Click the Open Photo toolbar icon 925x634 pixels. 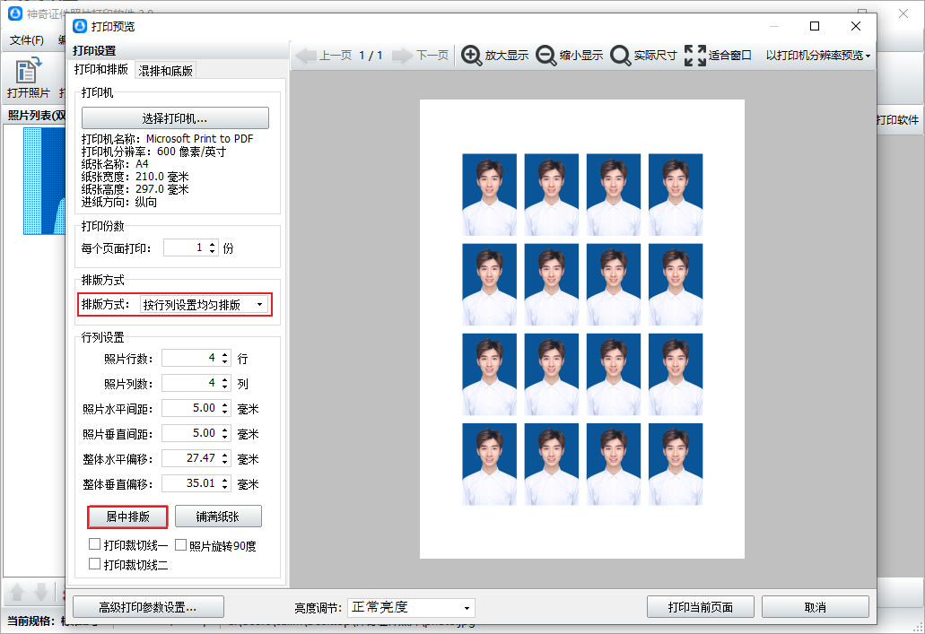(x=29, y=70)
